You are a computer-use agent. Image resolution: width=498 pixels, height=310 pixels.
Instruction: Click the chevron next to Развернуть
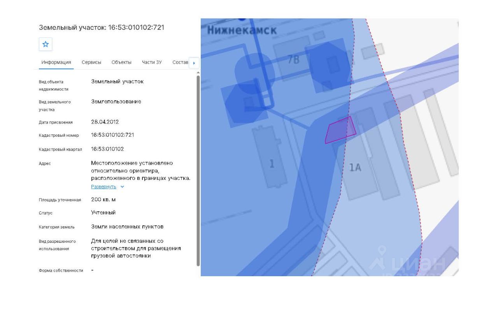coord(122,187)
